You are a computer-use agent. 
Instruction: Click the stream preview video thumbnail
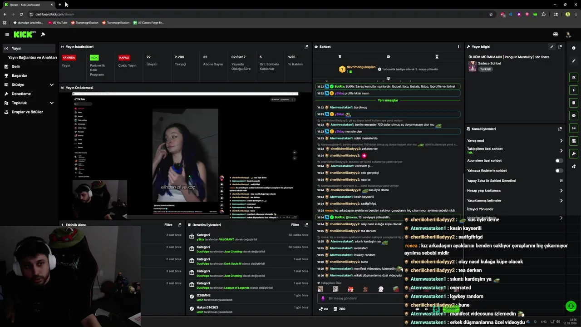pyautogui.click(x=185, y=156)
